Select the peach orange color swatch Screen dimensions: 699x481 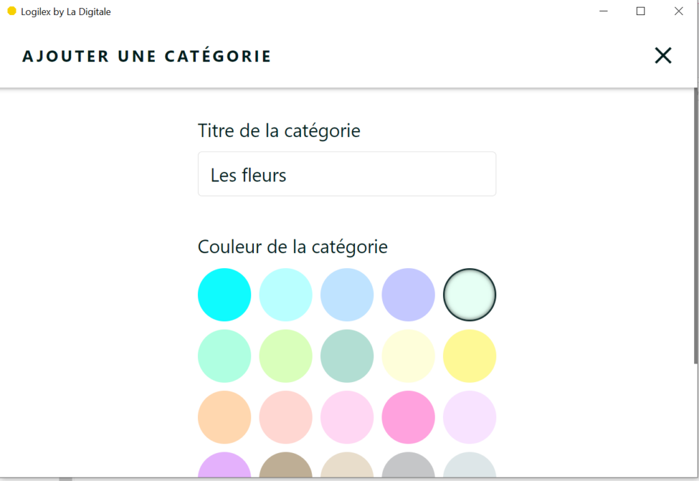coord(224,418)
